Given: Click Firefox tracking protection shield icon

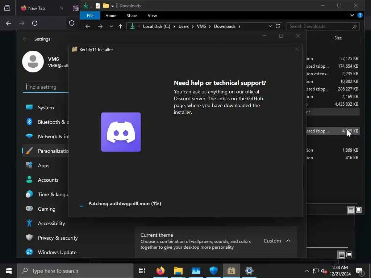Looking at the screenshot, I should (72, 23).
